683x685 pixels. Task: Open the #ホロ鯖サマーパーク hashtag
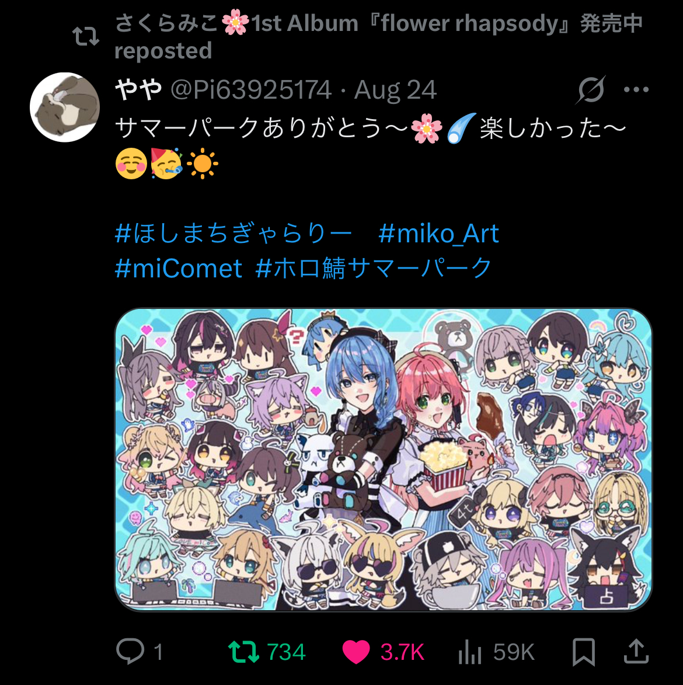tap(374, 268)
